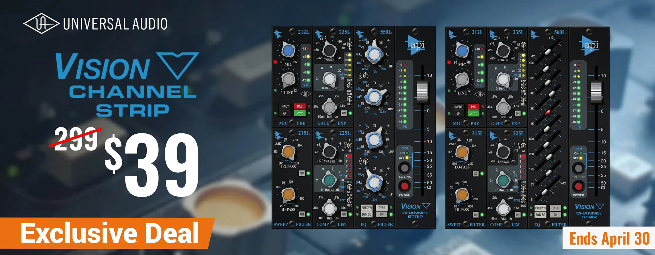The height and width of the screenshot is (255, 655).
Task: Click the red POWER button on right strip
Action: pyautogui.click(x=579, y=186)
